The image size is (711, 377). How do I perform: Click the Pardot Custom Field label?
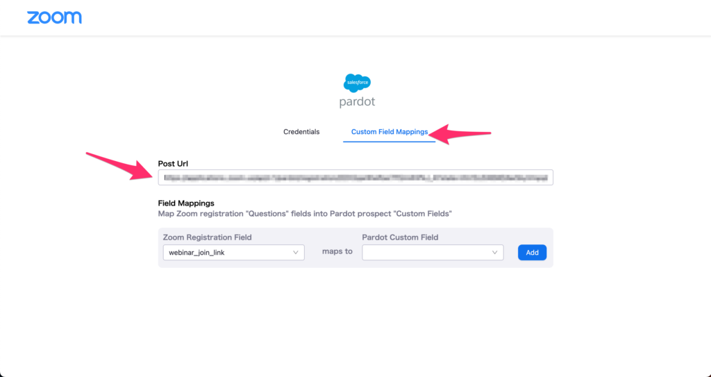(x=400, y=237)
